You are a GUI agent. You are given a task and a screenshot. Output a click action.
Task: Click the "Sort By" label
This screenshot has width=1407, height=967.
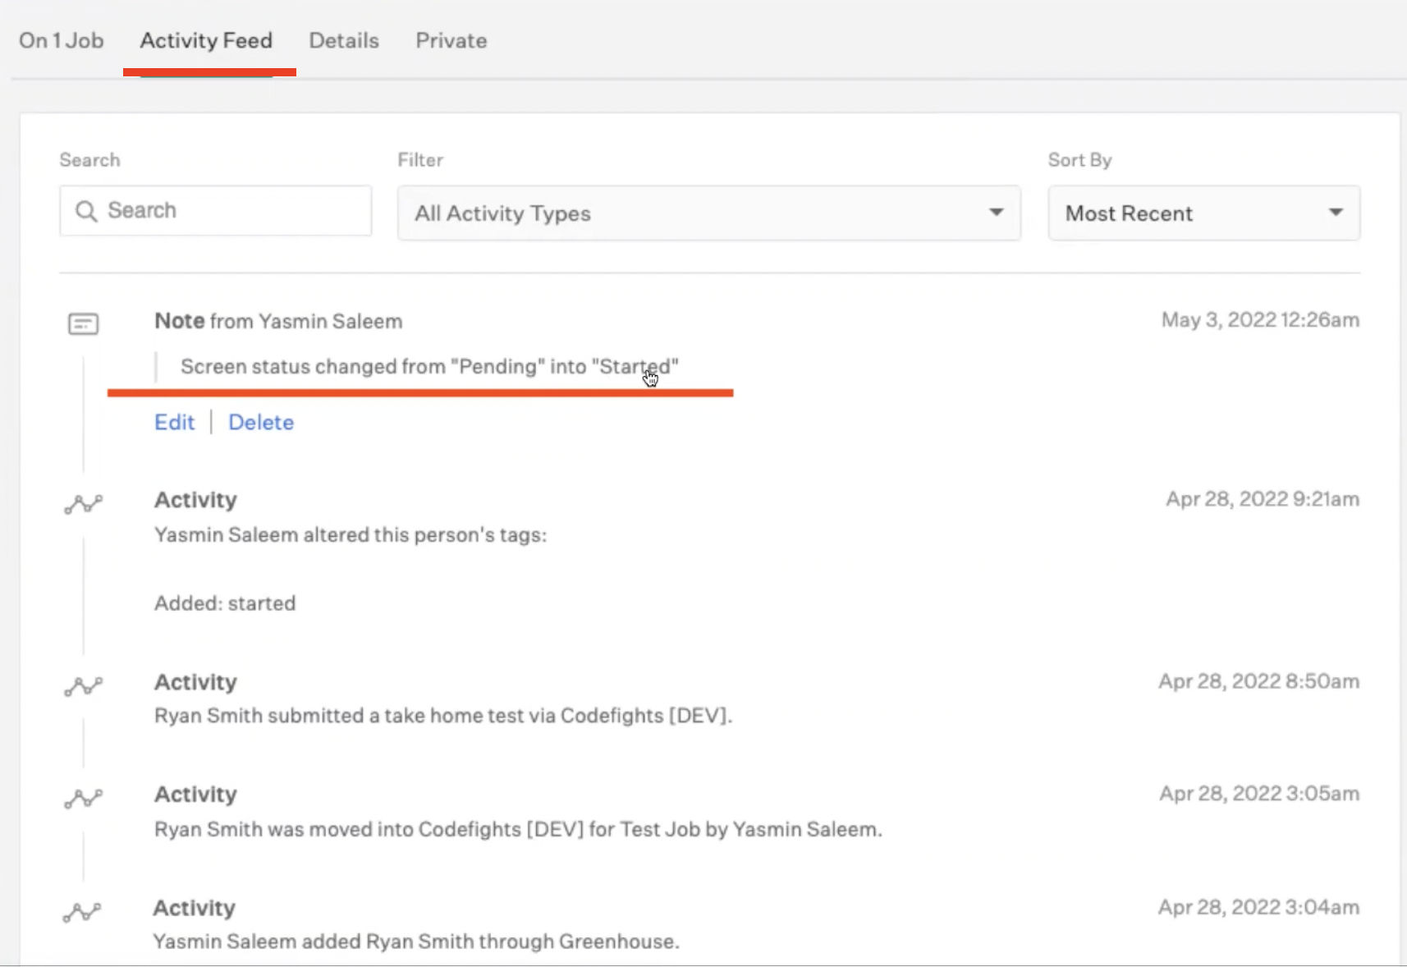click(x=1079, y=160)
